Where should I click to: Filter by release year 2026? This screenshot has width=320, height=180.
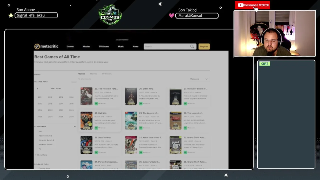[x=71, y=117]
